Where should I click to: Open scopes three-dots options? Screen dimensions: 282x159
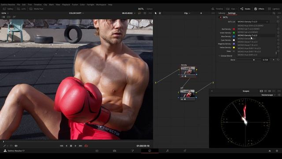[279, 91]
